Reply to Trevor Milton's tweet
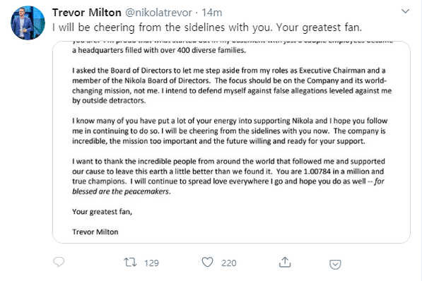Image resolution: width=422 pixels, height=281 pixels. point(59,262)
